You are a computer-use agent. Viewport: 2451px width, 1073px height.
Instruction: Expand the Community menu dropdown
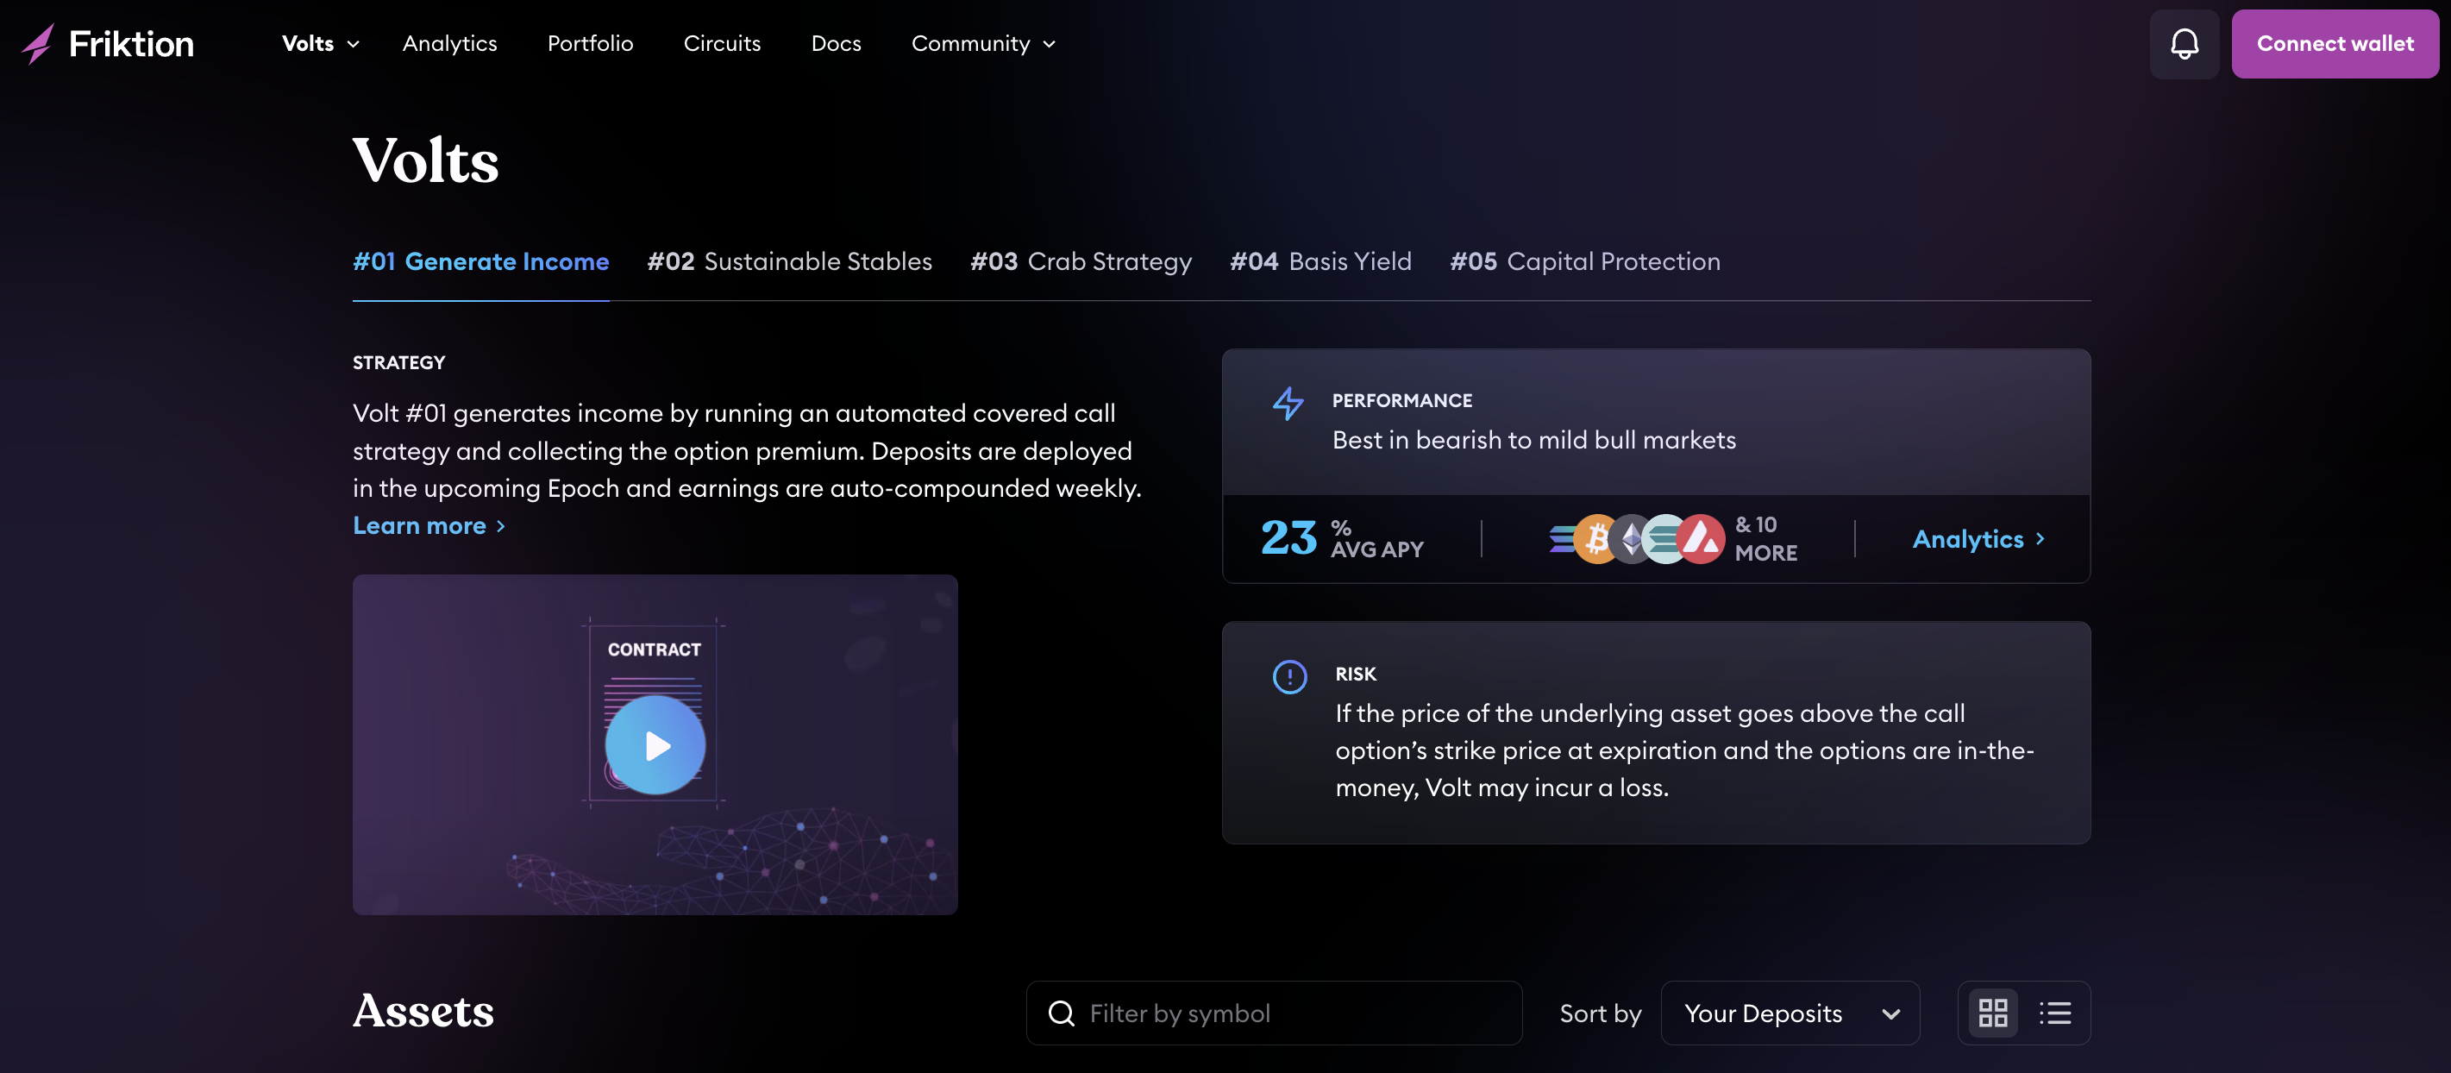coord(984,44)
